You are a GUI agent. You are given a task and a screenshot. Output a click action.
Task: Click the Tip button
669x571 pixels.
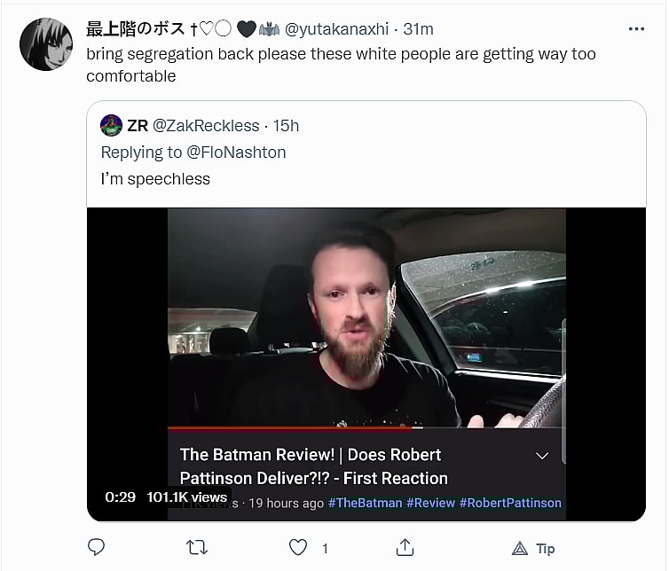535,548
